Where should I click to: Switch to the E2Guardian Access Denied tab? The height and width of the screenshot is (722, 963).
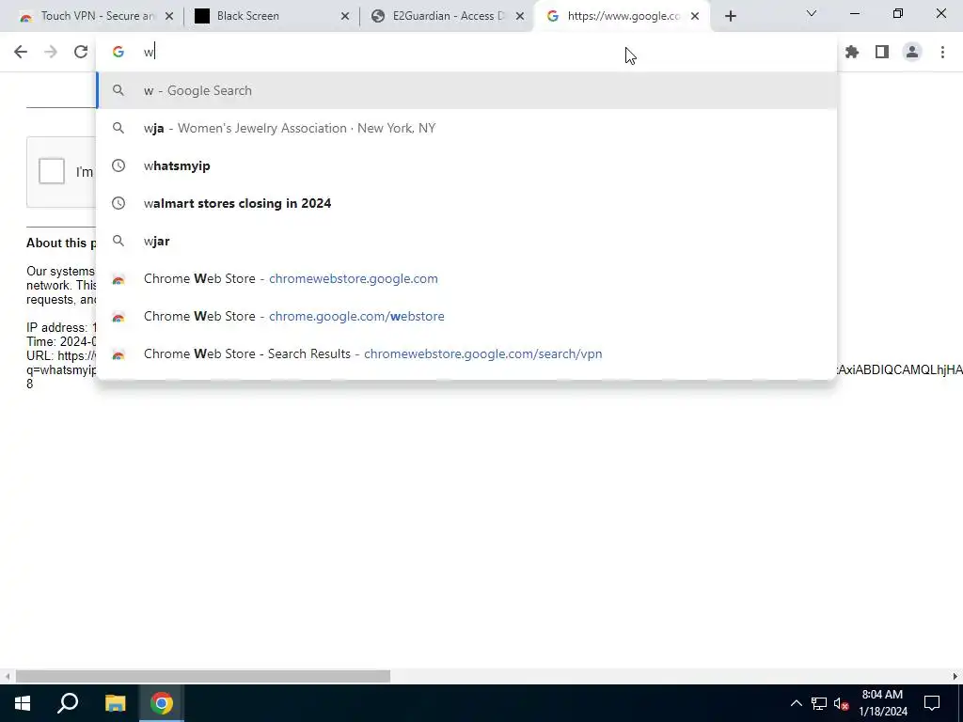coord(445,17)
